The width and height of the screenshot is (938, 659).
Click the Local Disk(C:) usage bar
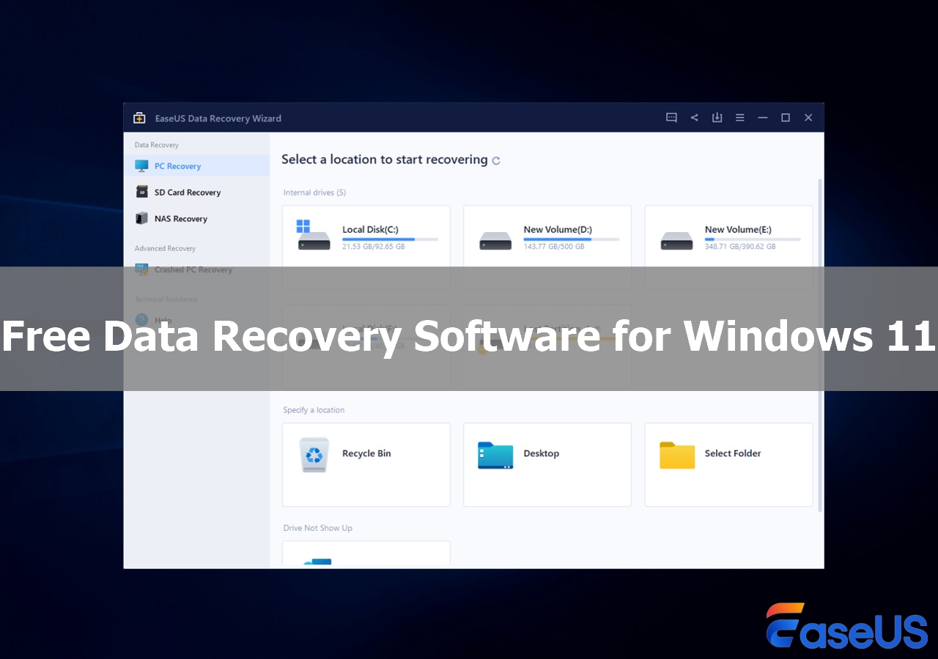[390, 239]
